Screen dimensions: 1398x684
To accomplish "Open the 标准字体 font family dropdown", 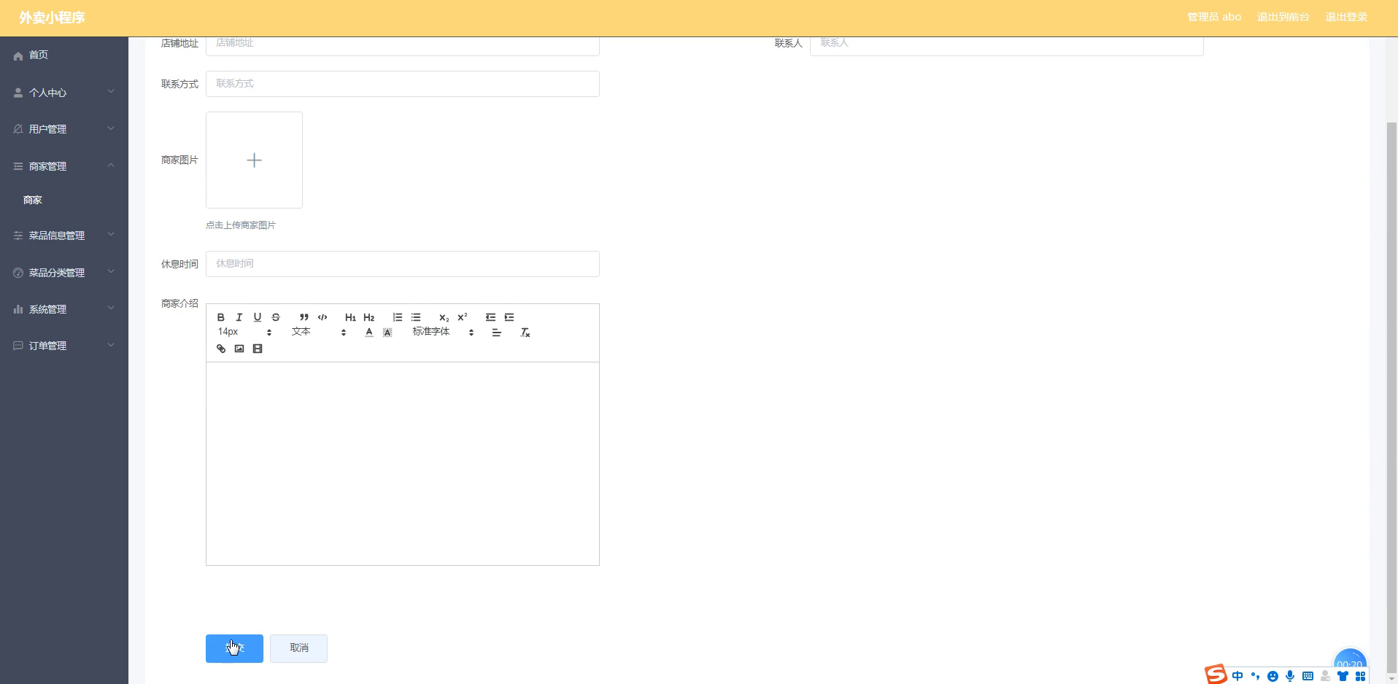I will click(x=443, y=332).
